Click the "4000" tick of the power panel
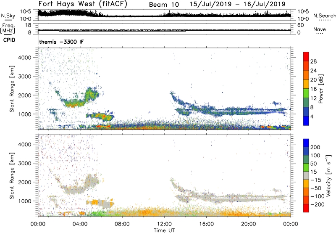The height and width of the screenshot is (233, 336). [x=24, y=58]
